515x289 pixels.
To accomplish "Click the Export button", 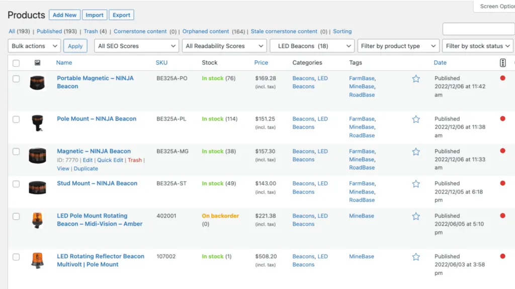I will click(x=121, y=15).
